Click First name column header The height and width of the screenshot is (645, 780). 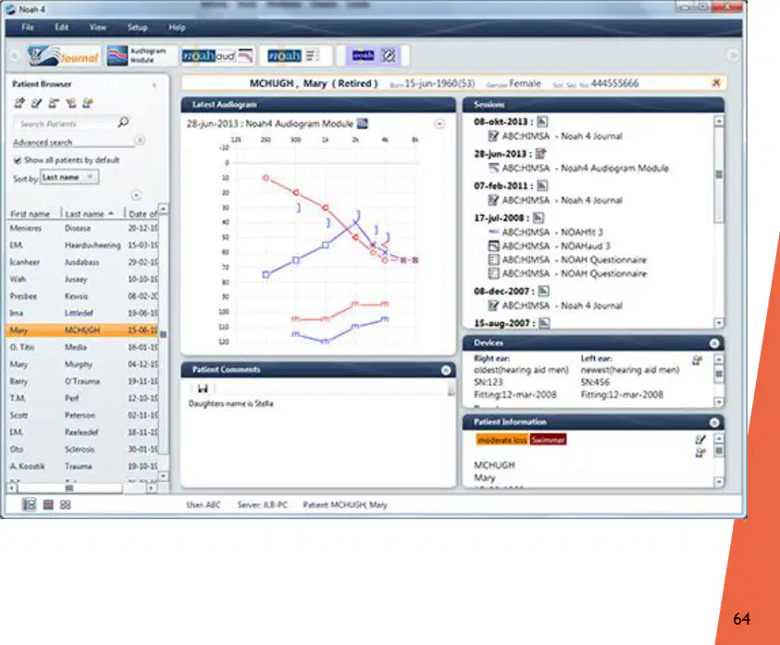[31, 214]
